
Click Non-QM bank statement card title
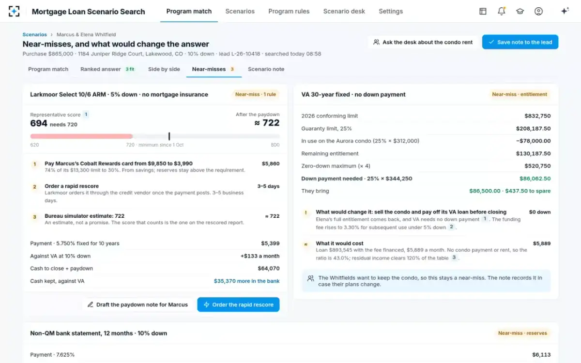pyautogui.click(x=99, y=333)
